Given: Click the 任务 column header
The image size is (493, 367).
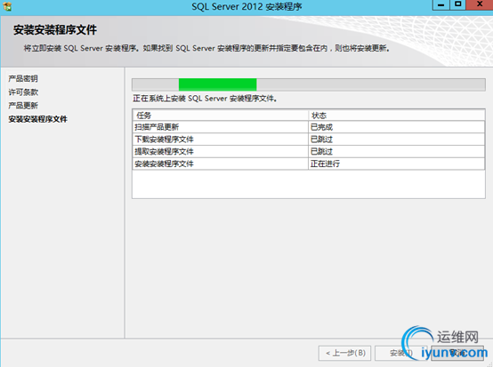Looking at the screenshot, I should (220, 116).
